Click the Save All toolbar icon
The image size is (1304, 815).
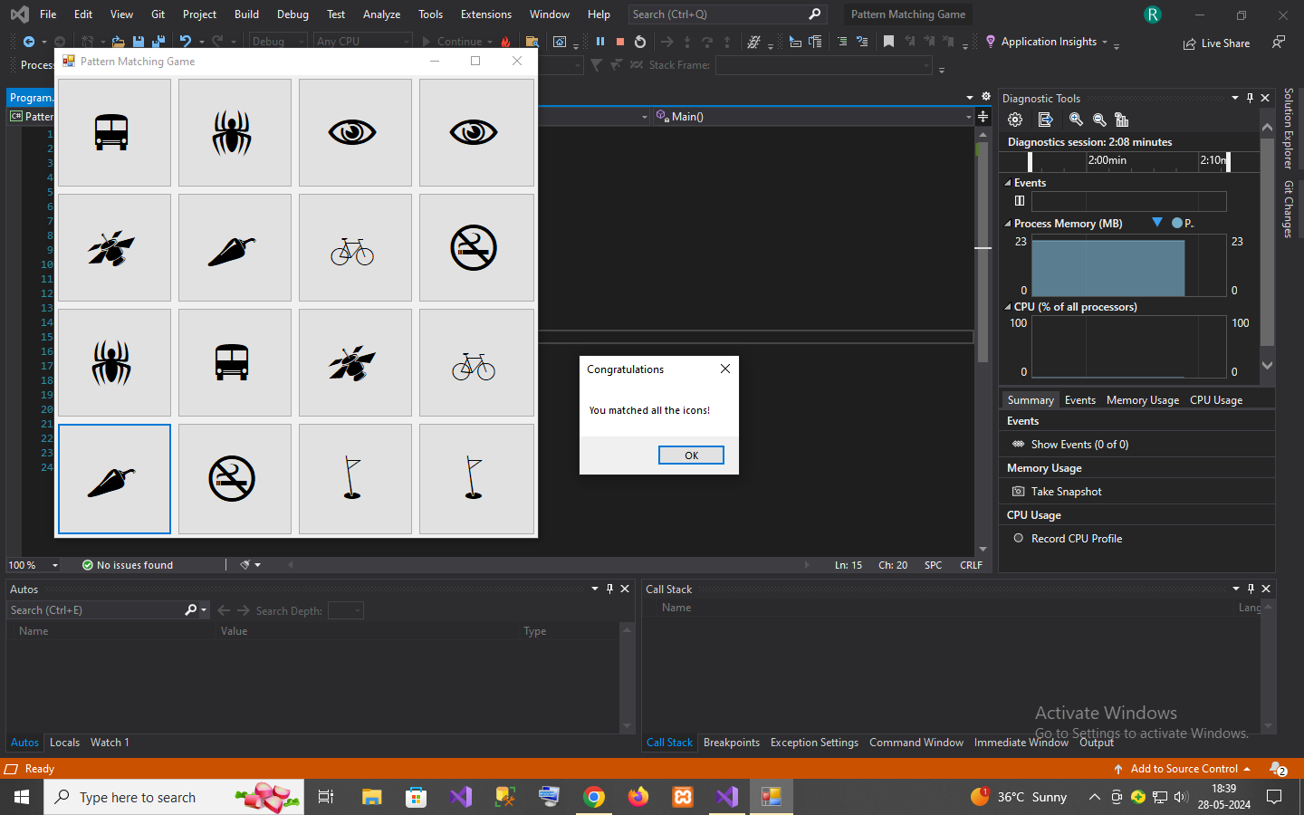(158, 41)
